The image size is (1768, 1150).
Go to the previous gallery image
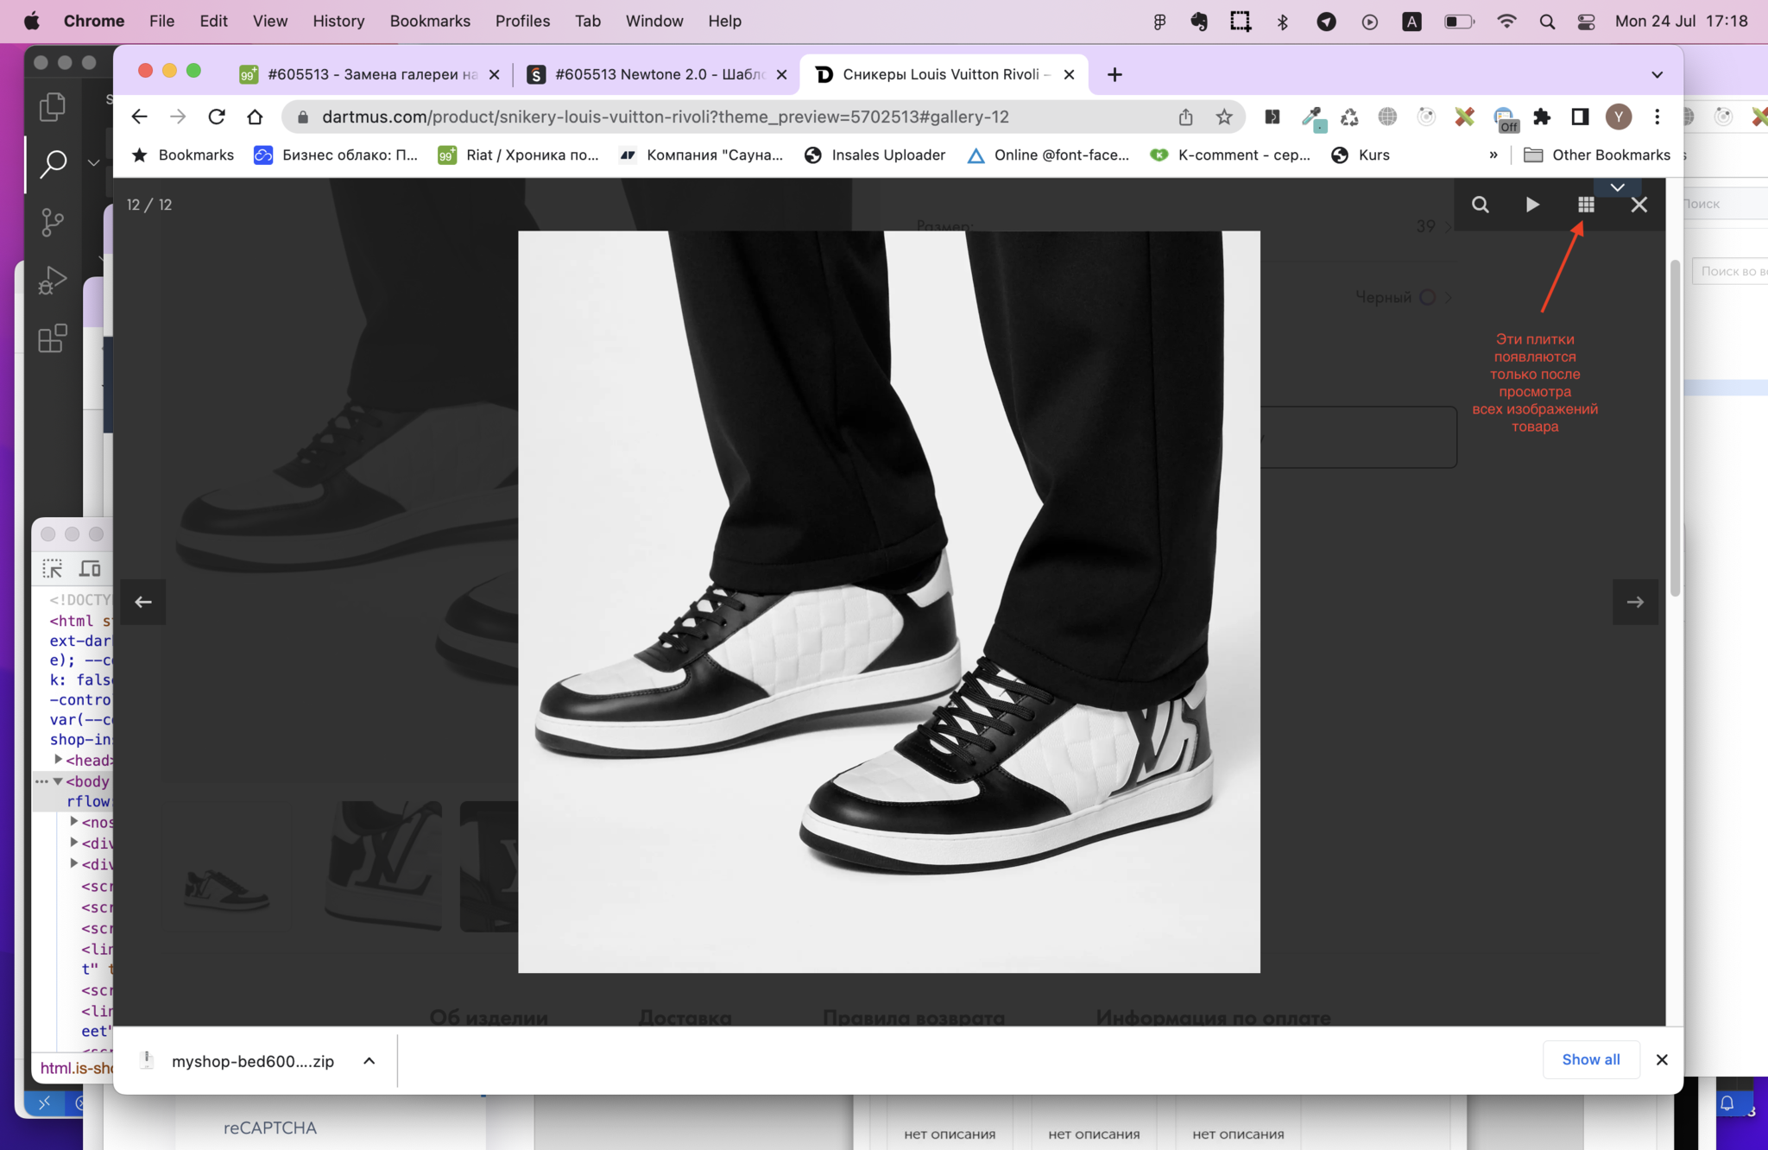(143, 602)
